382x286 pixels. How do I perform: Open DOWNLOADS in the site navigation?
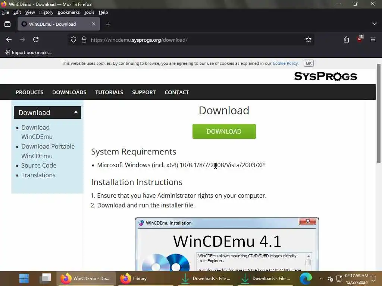point(69,92)
